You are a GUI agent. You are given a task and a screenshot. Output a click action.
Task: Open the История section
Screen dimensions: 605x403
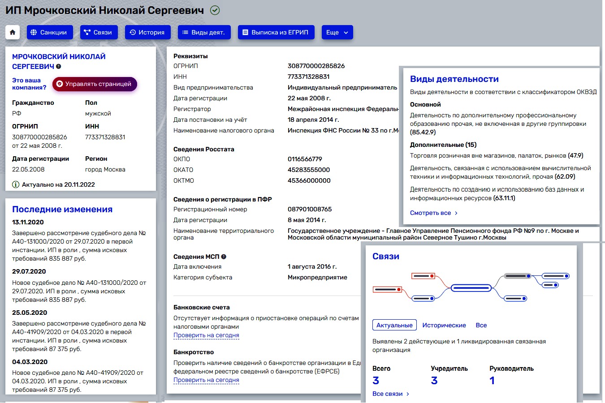coord(147,32)
